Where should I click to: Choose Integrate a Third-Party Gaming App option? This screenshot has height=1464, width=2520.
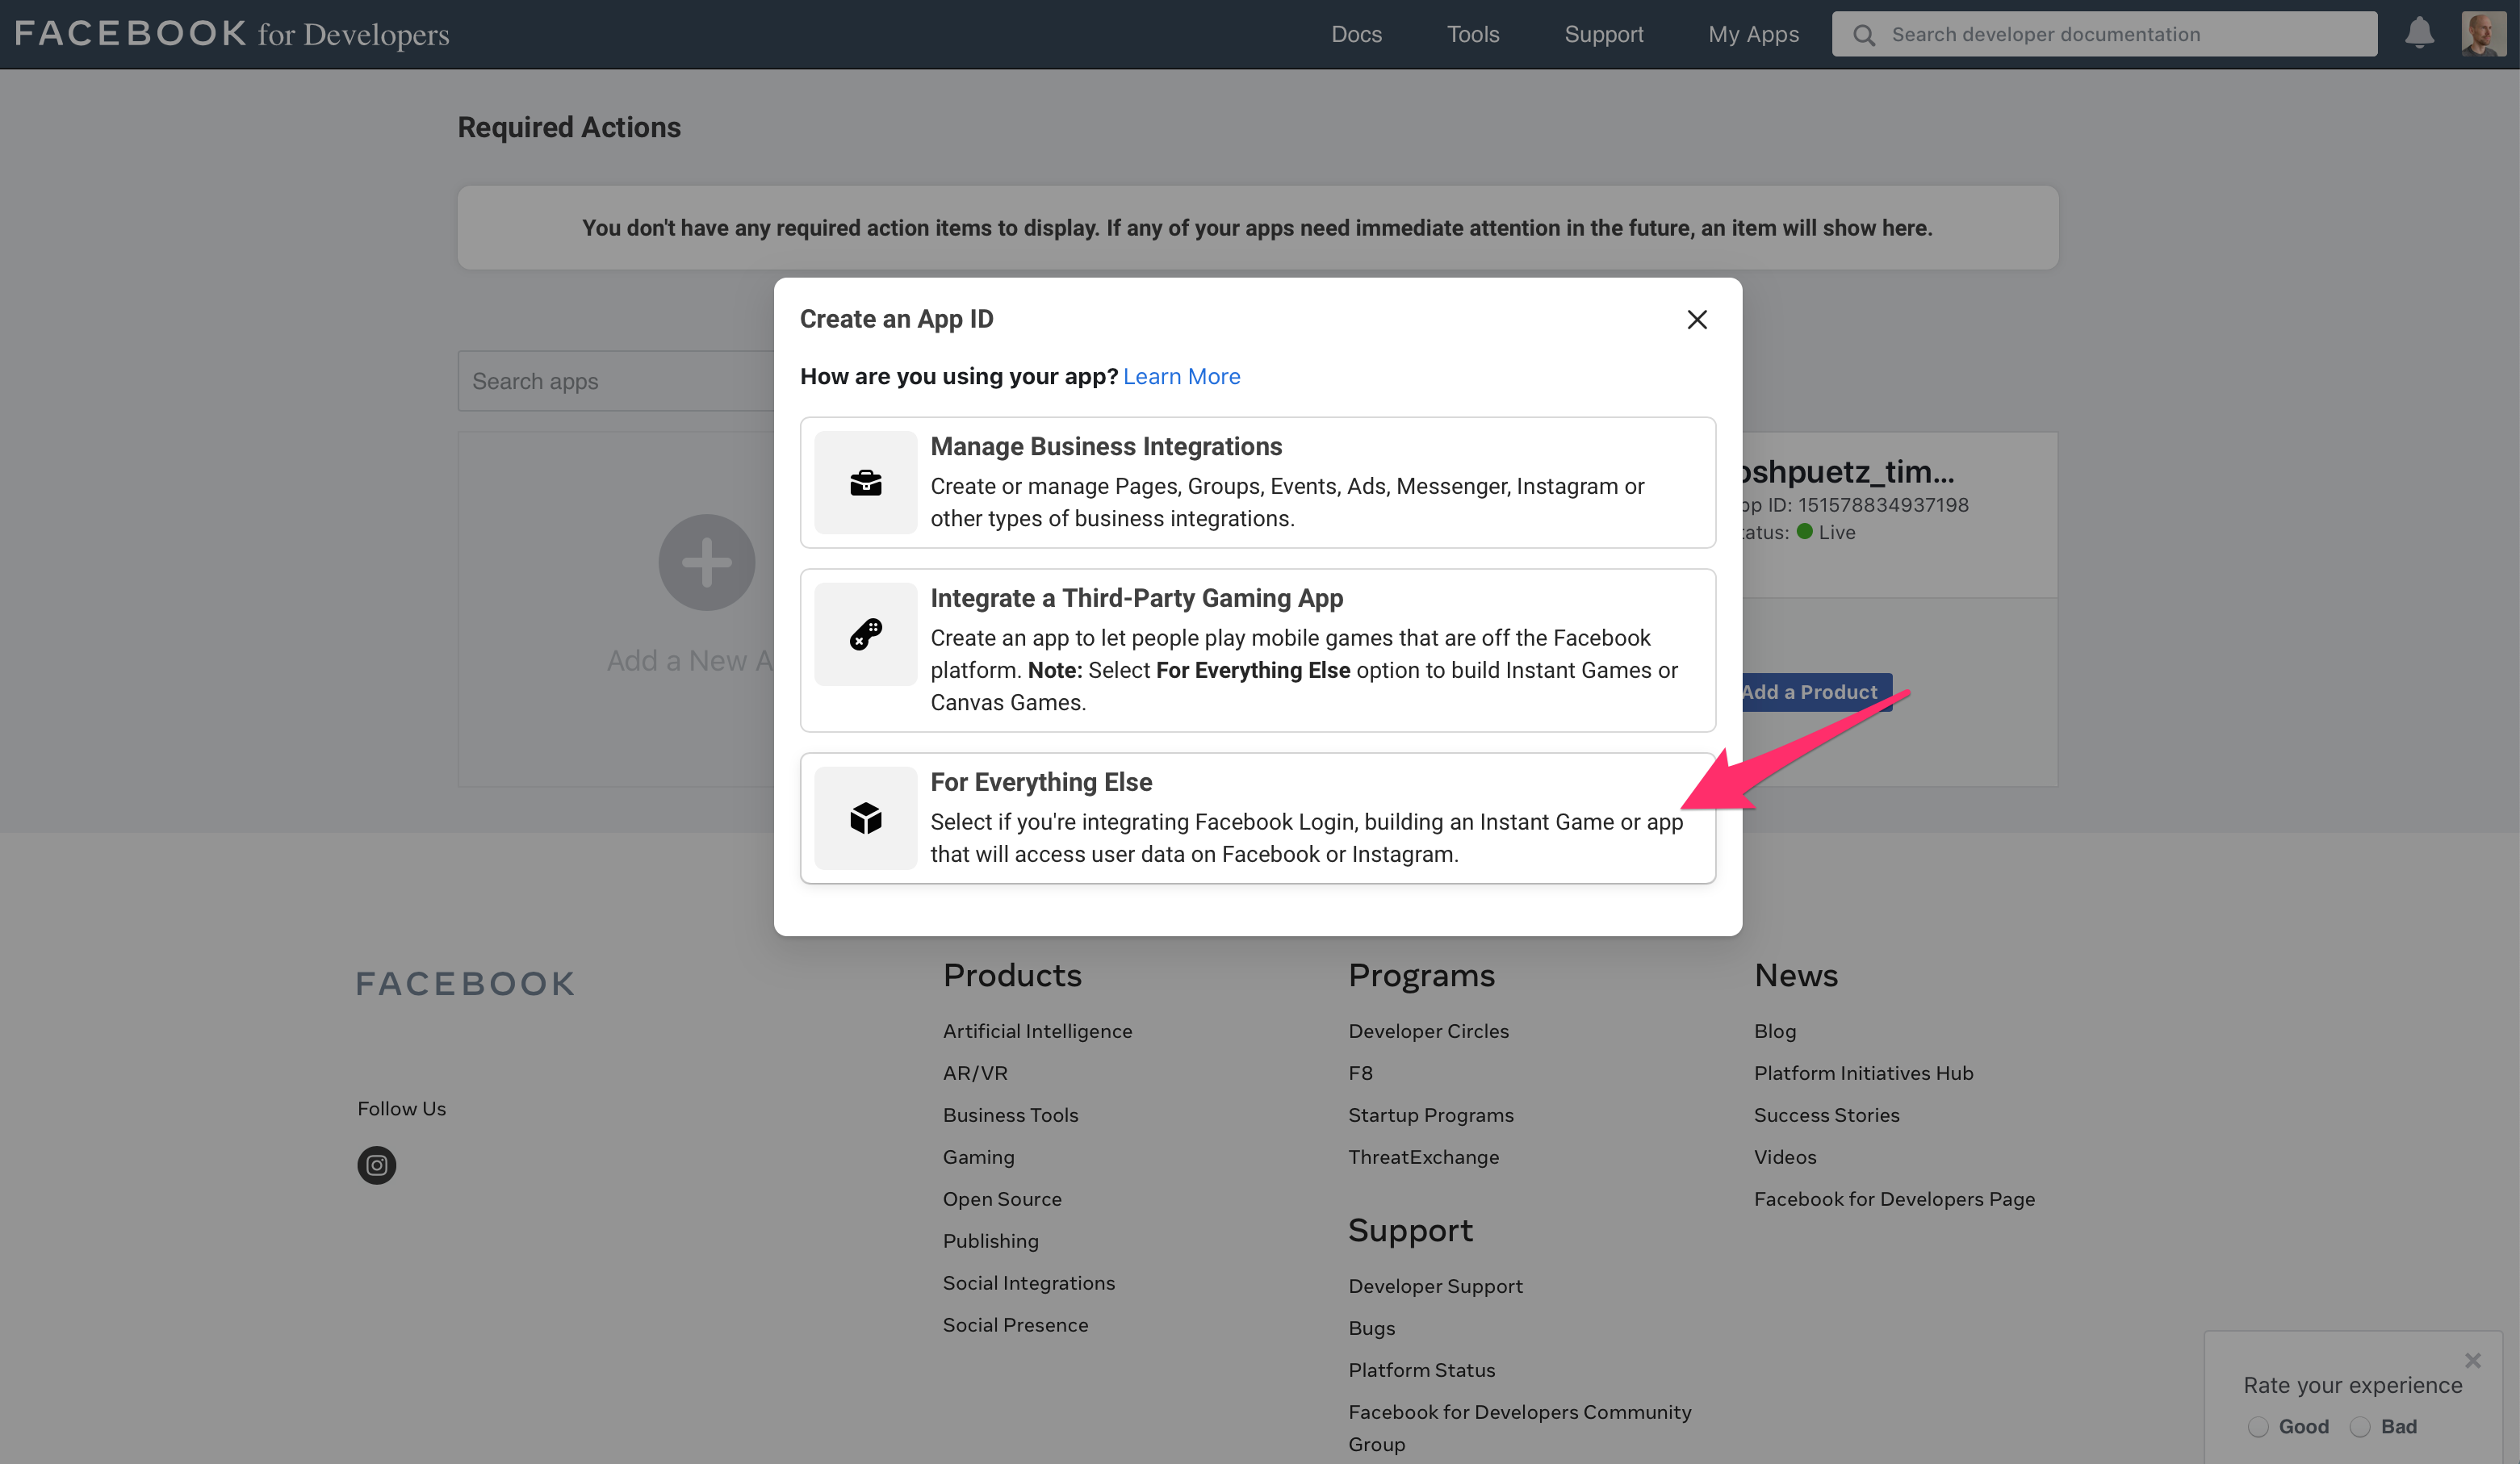[x=1258, y=650]
